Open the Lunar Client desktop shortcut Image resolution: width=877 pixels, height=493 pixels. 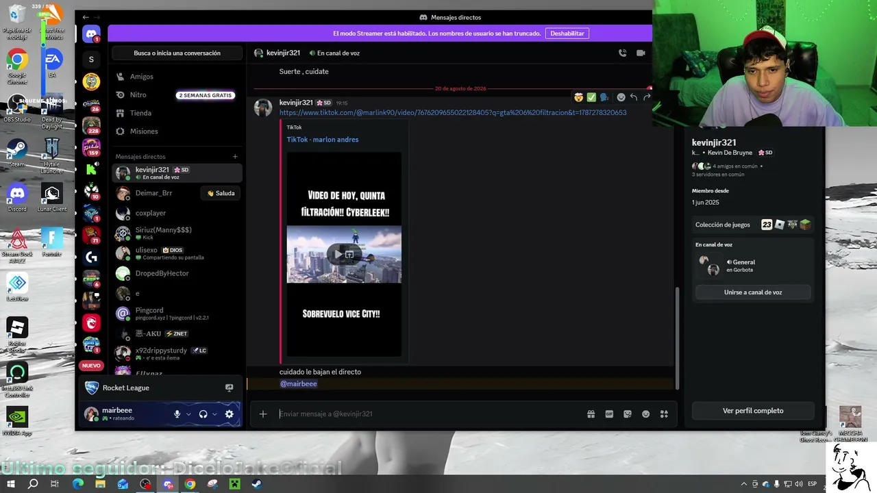pos(52,199)
